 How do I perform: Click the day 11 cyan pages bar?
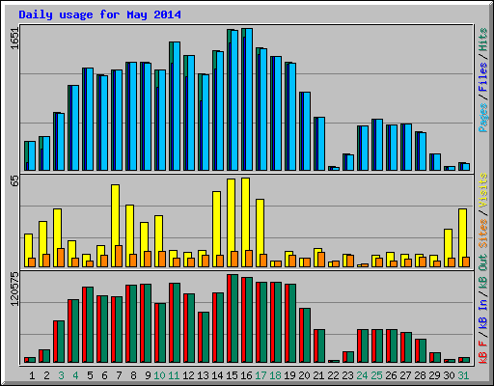click(x=177, y=106)
